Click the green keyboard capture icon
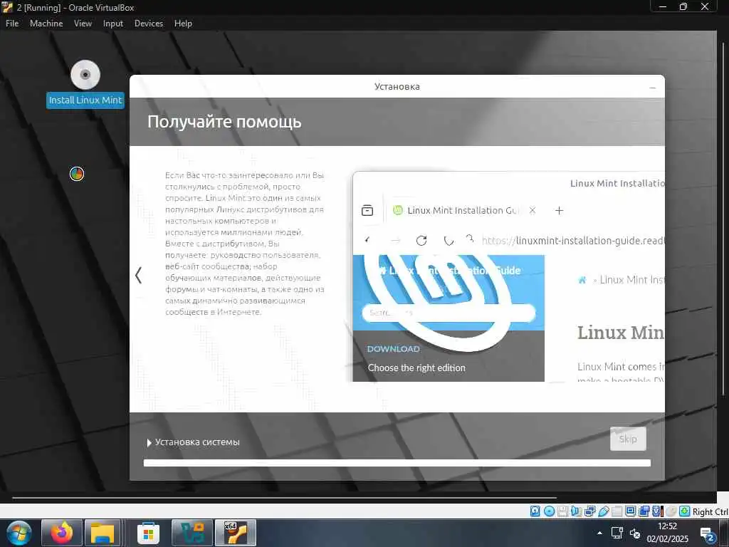 tap(685, 511)
